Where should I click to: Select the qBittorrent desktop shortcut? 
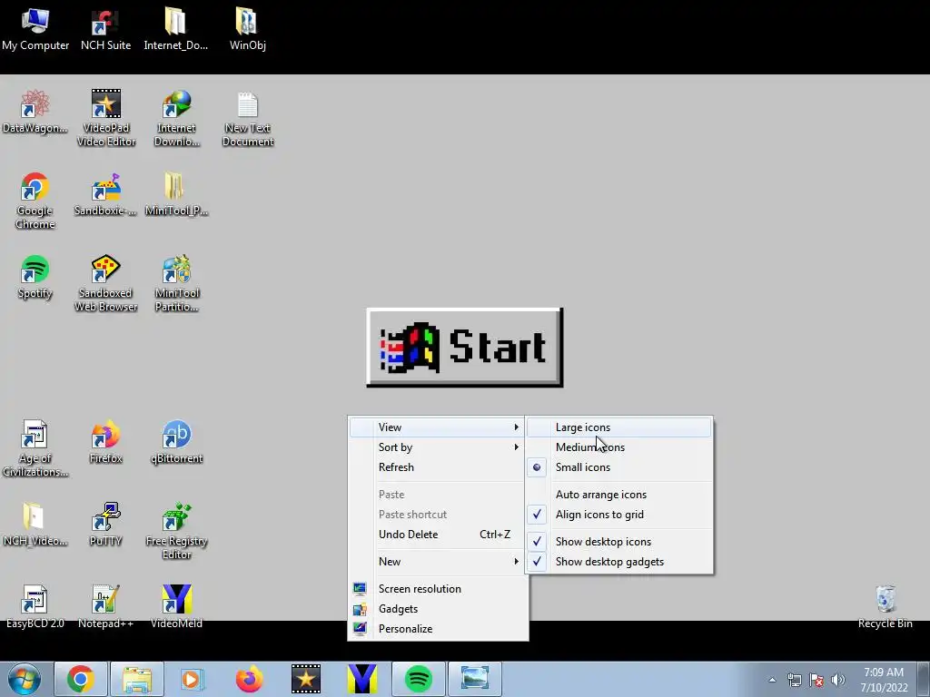pos(176,442)
